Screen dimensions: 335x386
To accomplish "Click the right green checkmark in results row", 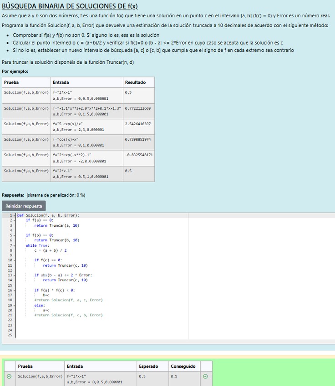I will (205, 376).
